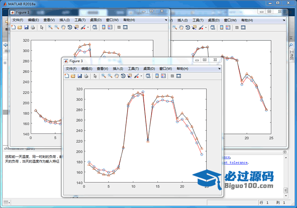This screenshot has width=297, height=208.
Task: Dock Figure 2 using menu bar arrow
Action: pos(284,20)
